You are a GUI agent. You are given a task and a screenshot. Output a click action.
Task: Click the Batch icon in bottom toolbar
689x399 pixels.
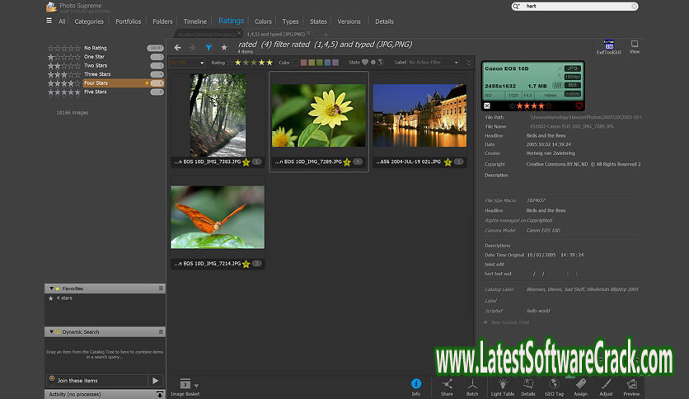(x=472, y=385)
